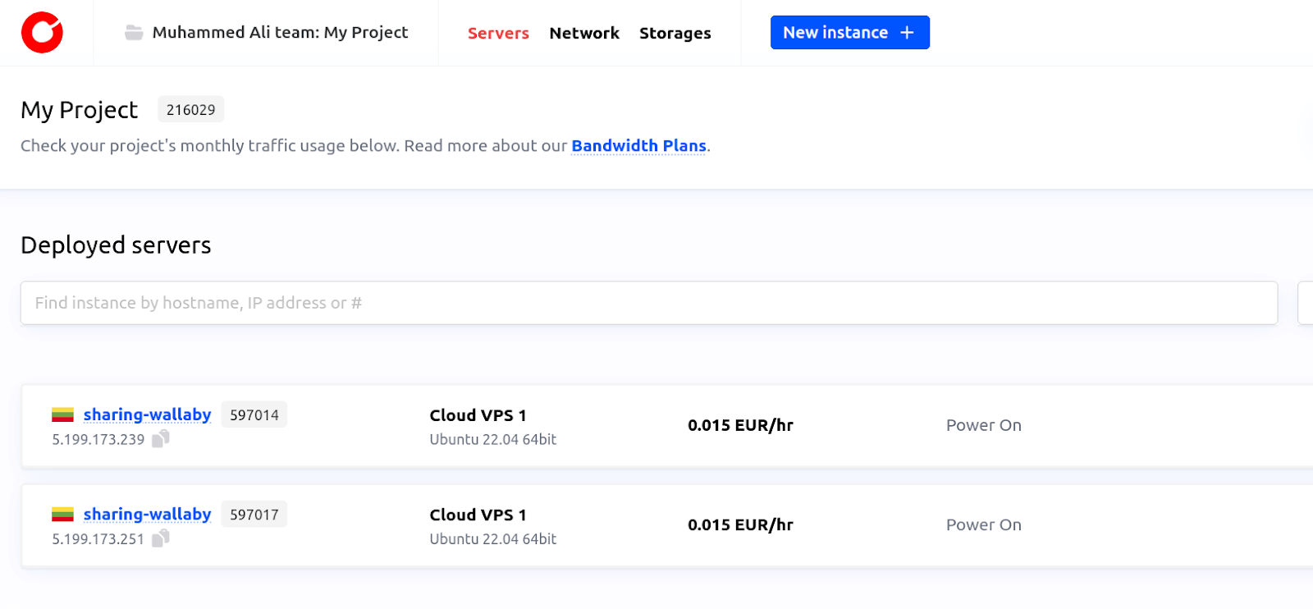Go to the Storages tab
The height and width of the screenshot is (609, 1313).
[x=675, y=34]
